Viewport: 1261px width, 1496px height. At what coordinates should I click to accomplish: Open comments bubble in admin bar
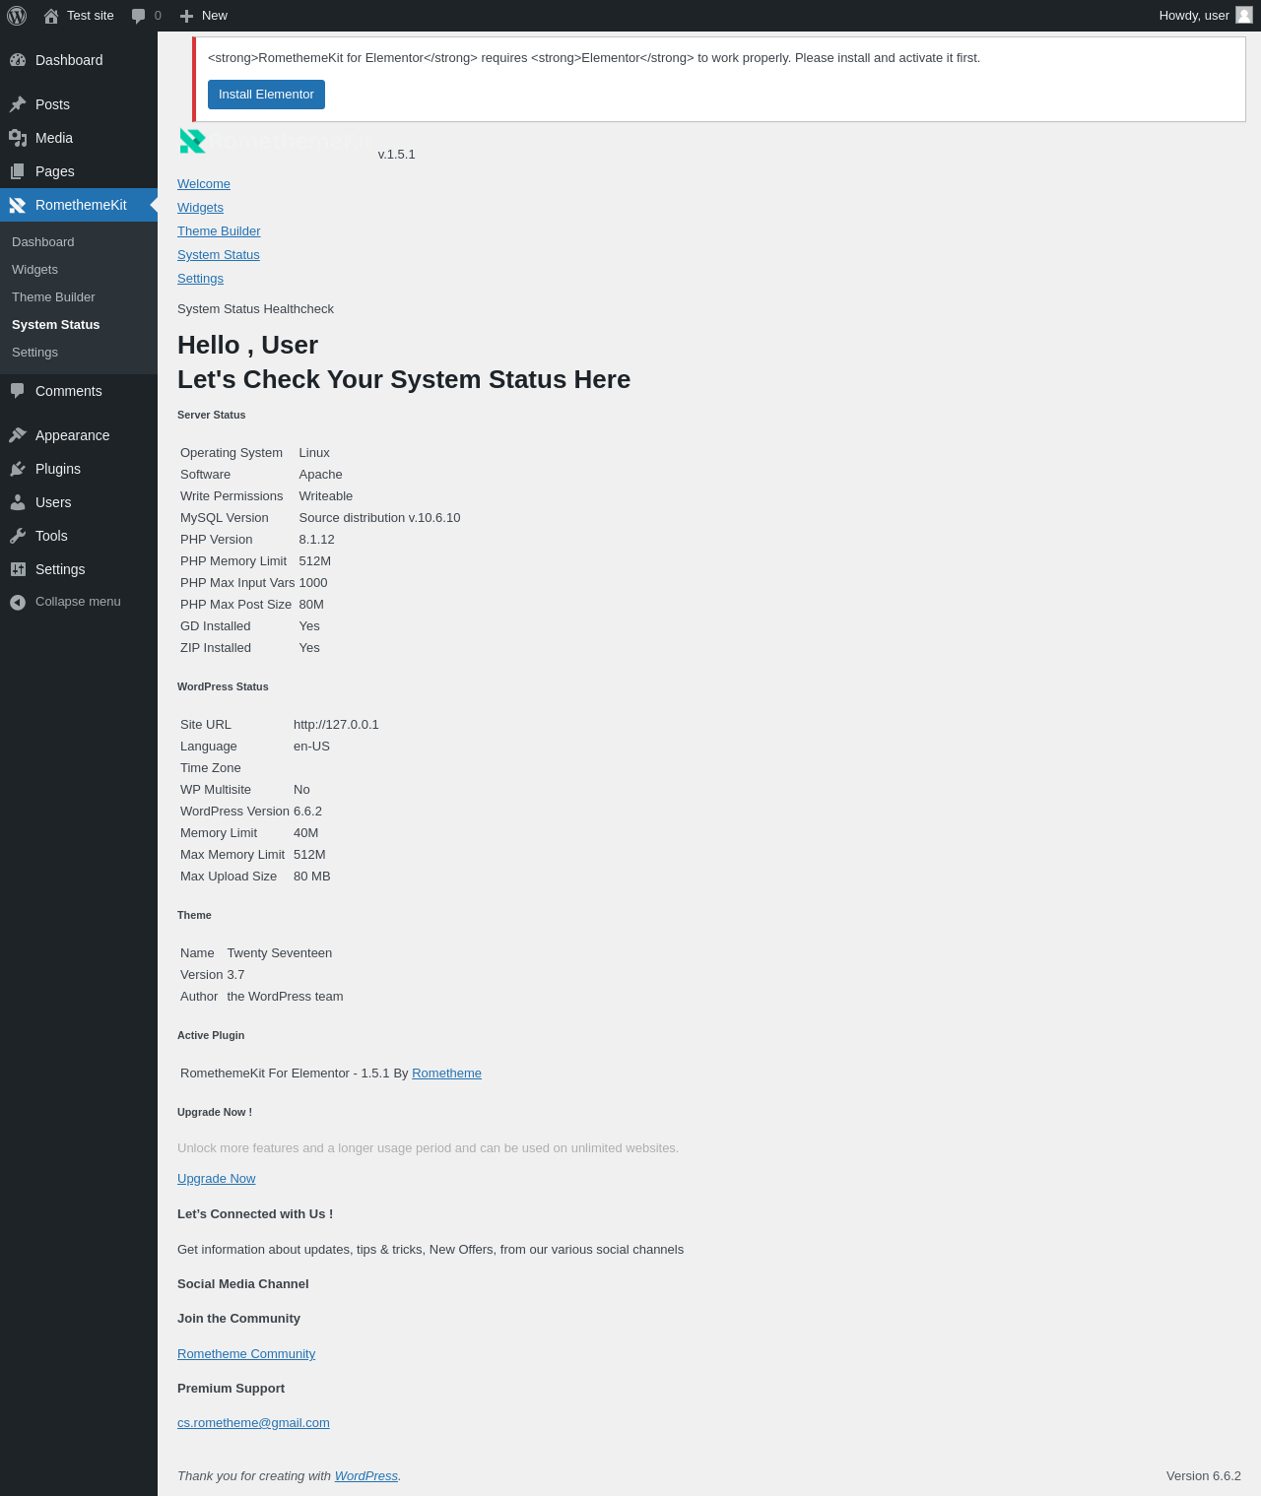pyautogui.click(x=139, y=16)
